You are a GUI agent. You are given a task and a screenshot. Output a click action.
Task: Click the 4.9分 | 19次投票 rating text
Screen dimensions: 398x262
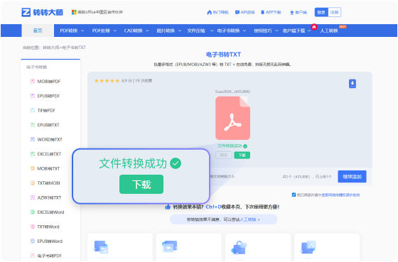(x=136, y=81)
